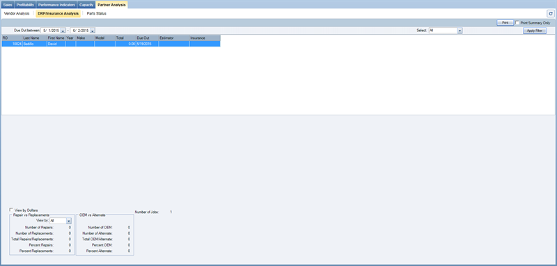Click the Number of OEM label

[x=101, y=227]
